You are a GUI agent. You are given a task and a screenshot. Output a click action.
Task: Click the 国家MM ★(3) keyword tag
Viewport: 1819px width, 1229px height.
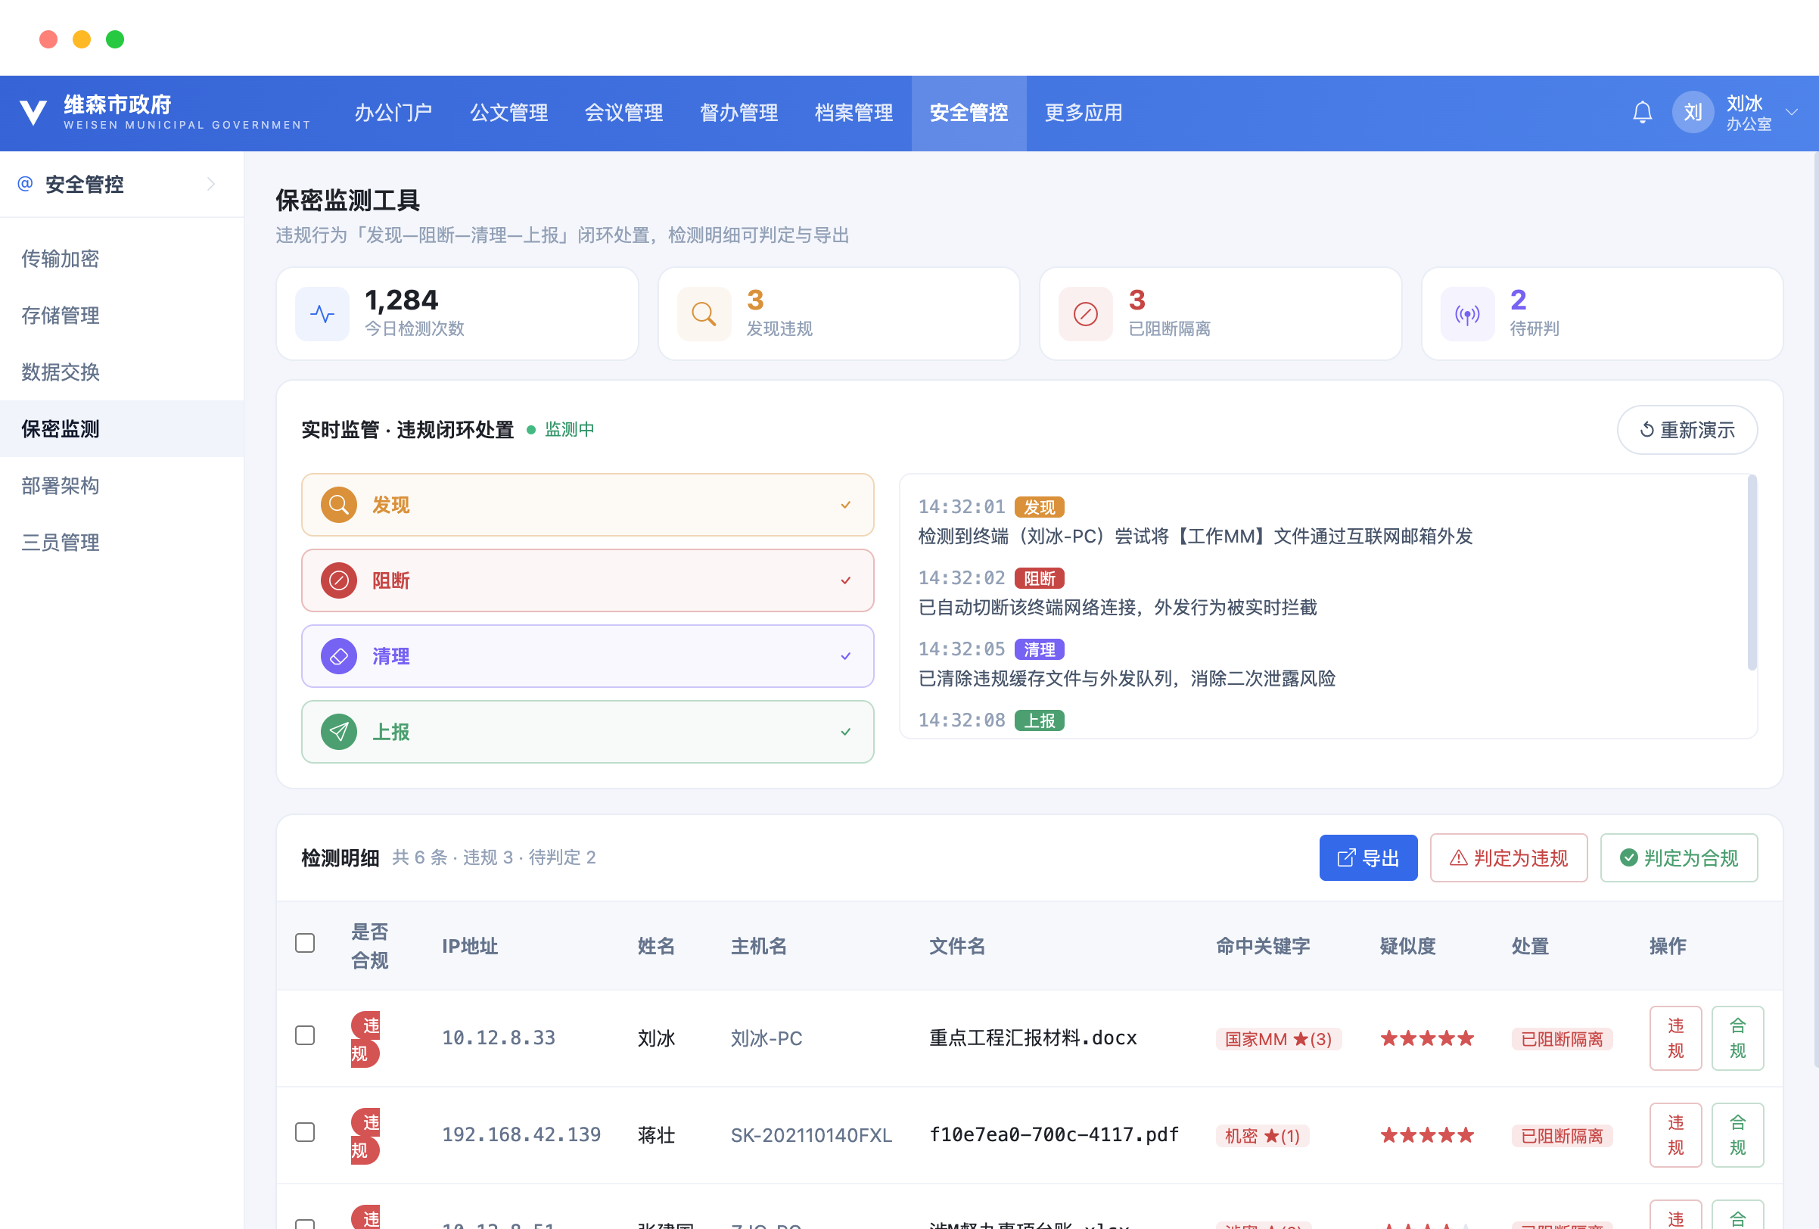(x=1278, y=1039)
